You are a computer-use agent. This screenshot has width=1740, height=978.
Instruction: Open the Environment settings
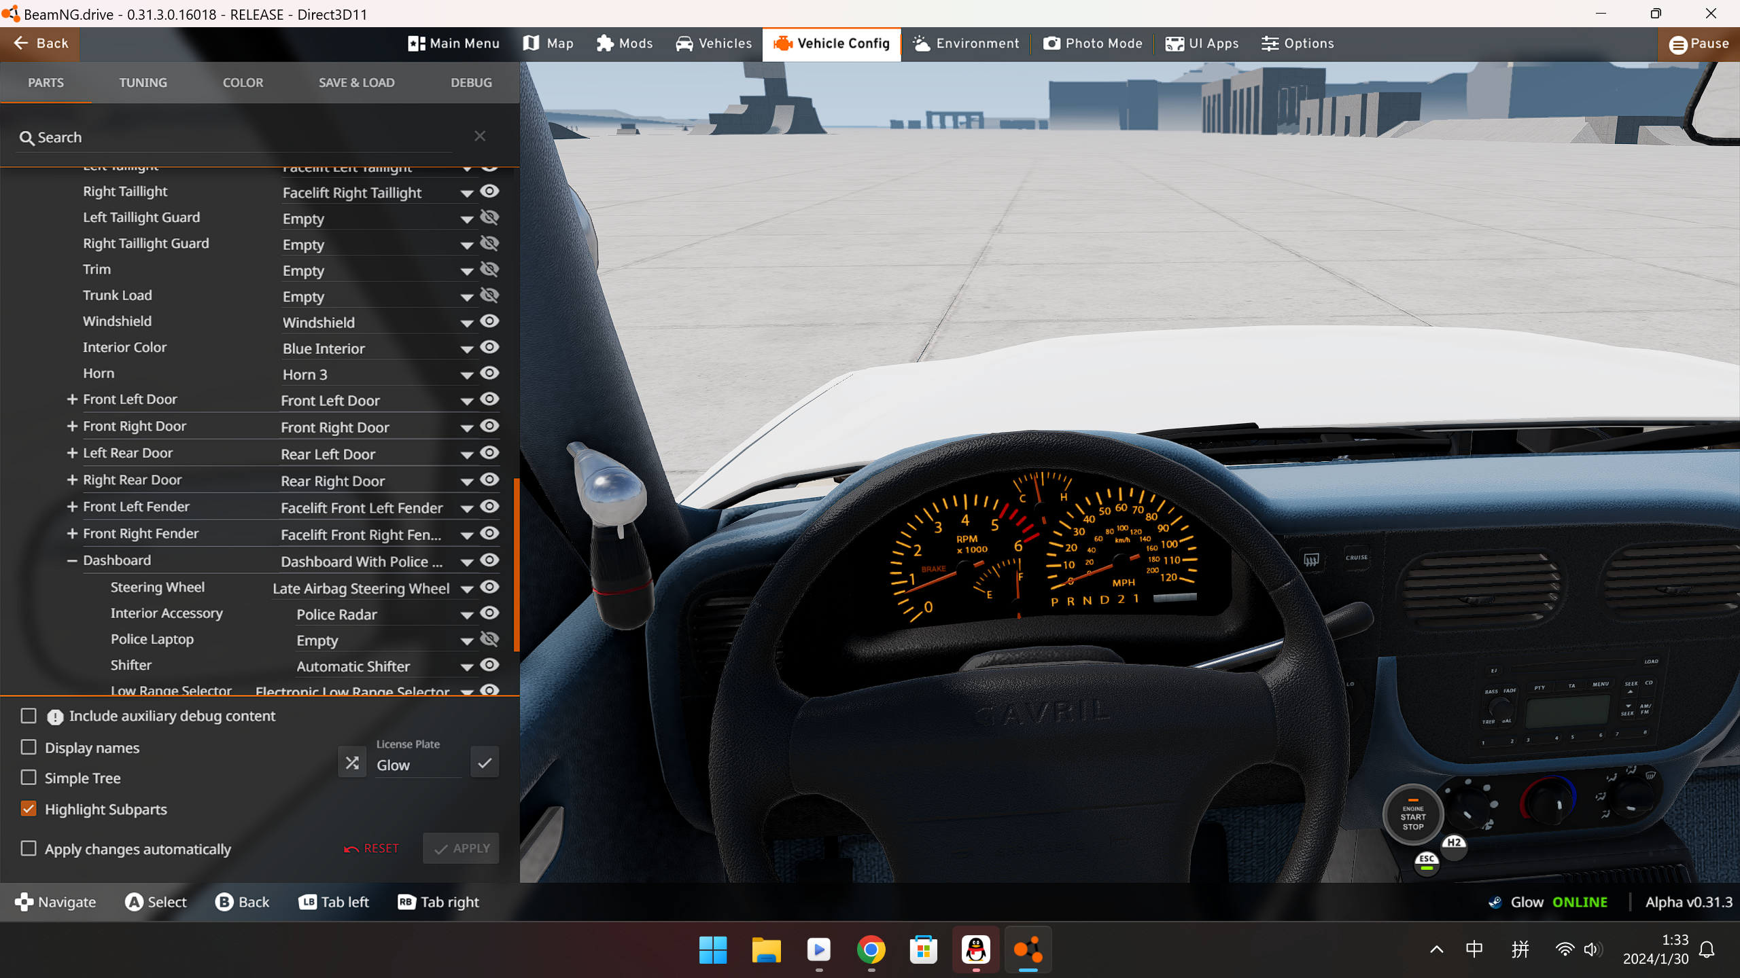pyautogui.click(x=966, y=43)
